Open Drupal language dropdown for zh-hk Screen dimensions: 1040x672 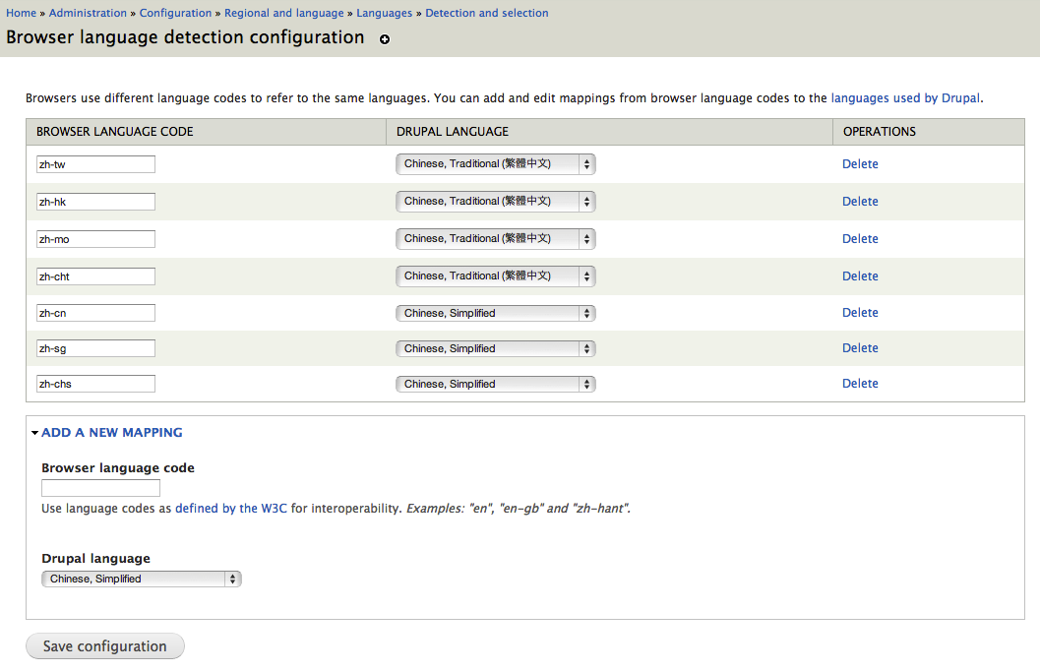(x=496, y=202)
